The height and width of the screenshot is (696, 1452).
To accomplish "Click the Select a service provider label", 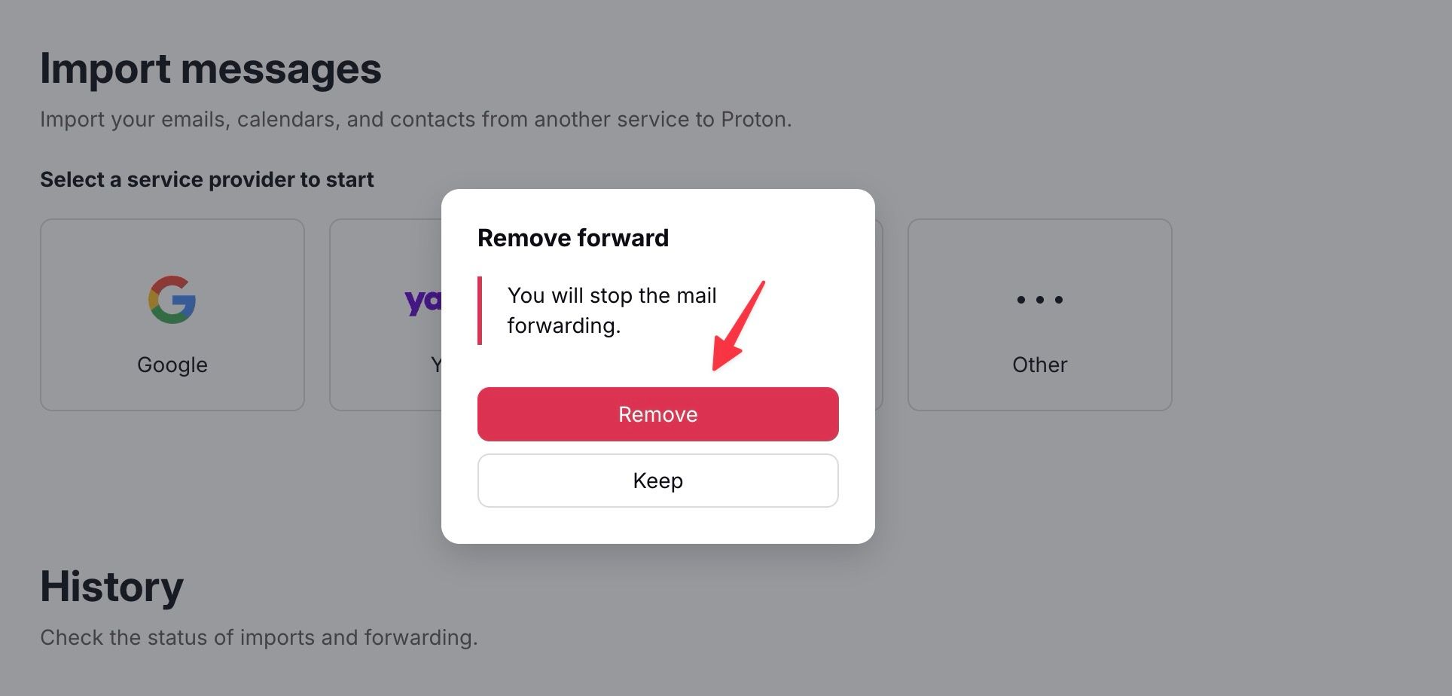I will point(207,179).
